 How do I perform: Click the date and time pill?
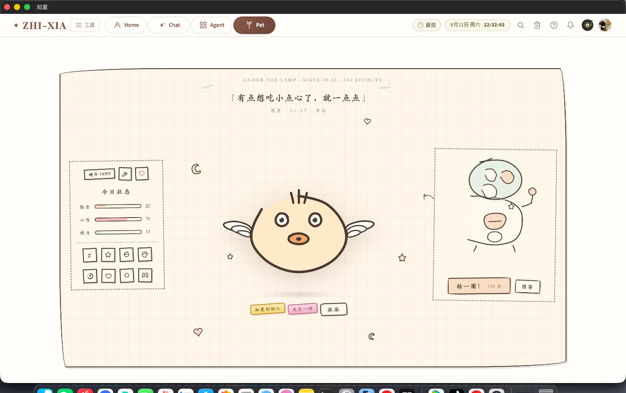click(x=477, y=25)
